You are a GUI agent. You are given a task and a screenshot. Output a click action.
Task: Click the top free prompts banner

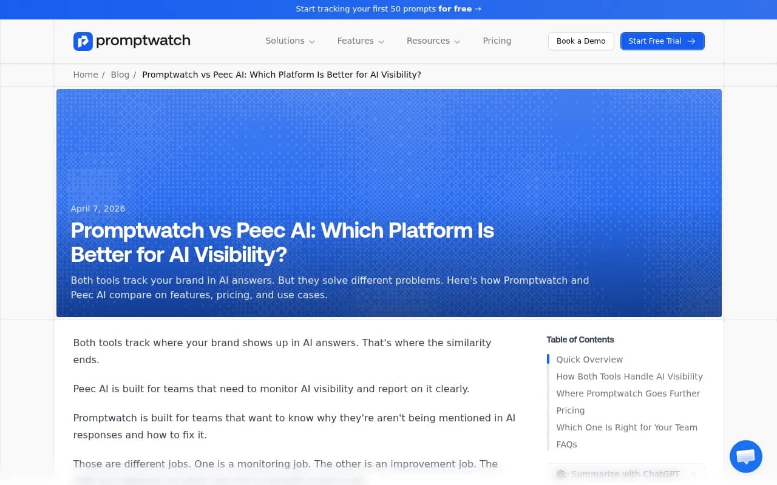(x=388, y=9)
